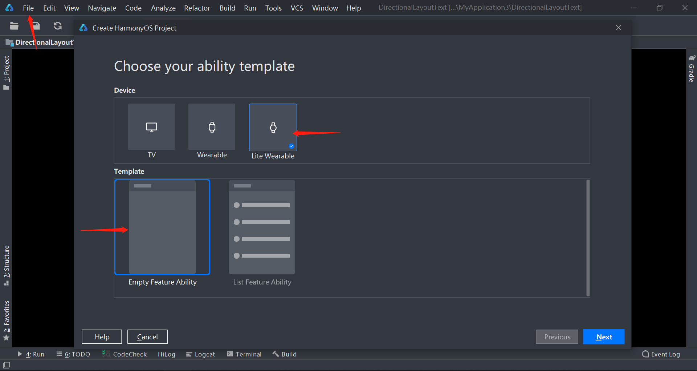Click the monitor icon on the TV tile
Image resolution: width=697 pixels, height=371 pixels.
151,127
